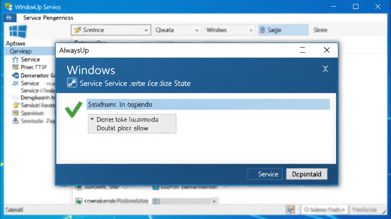Click the Denerartec sidebar item icon

[x=15, y=76]
